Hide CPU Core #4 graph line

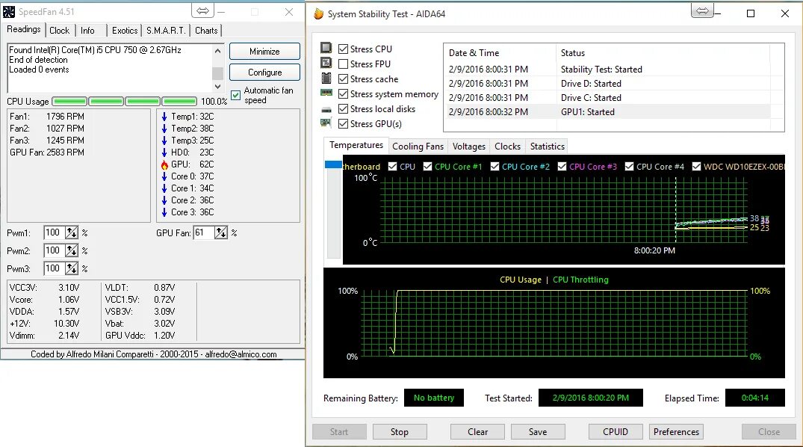630,167
